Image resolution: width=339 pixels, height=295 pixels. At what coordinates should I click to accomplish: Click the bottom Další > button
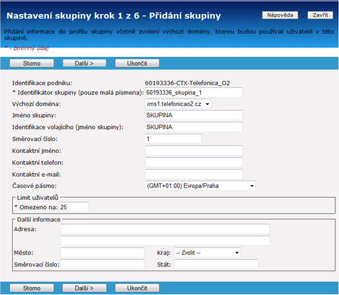85,288
